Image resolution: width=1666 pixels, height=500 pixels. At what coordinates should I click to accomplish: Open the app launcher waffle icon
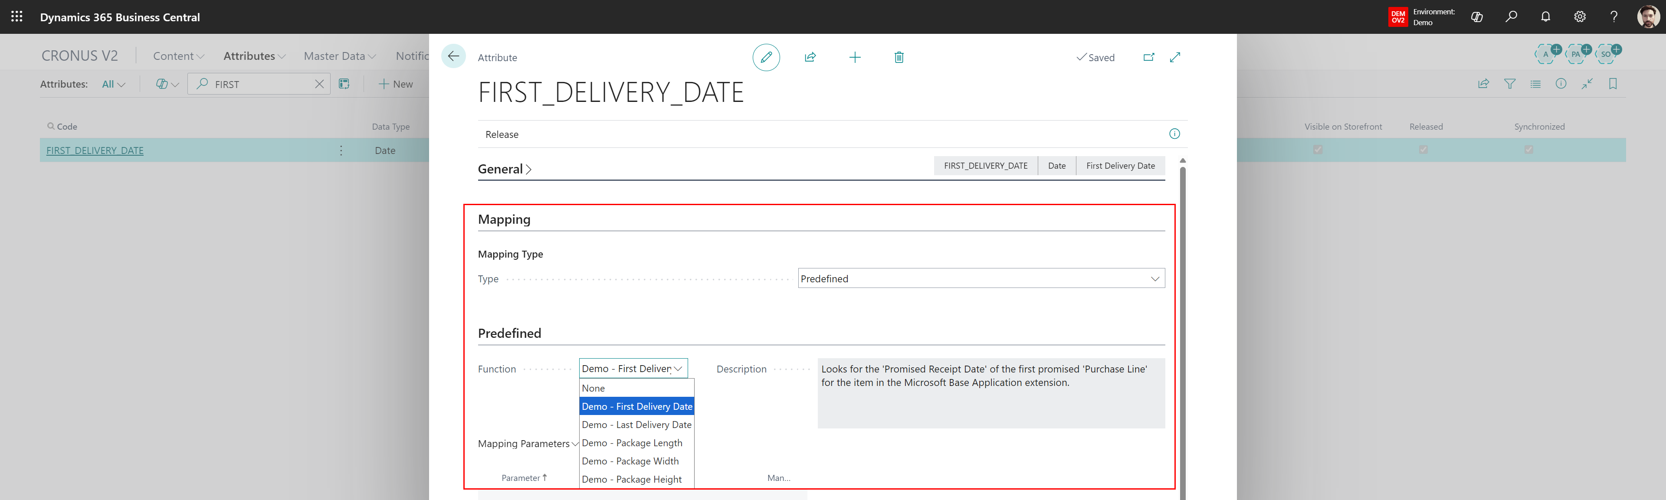(17, 17)
